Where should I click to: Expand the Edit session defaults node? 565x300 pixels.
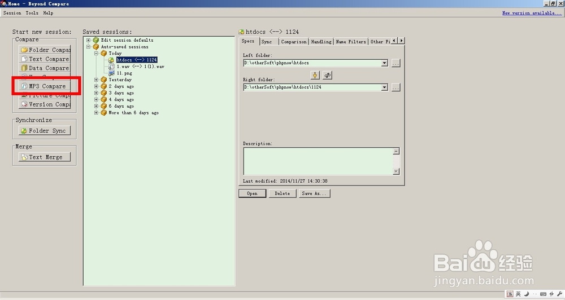[88, 40]
